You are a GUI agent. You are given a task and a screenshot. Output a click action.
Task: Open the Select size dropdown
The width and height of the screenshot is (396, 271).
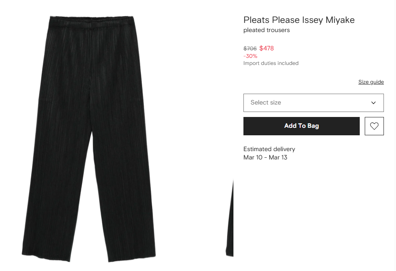click(313, 103)
